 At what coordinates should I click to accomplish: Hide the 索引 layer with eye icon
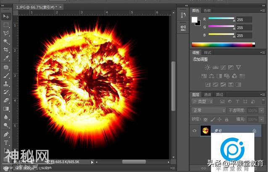(194, 131)
